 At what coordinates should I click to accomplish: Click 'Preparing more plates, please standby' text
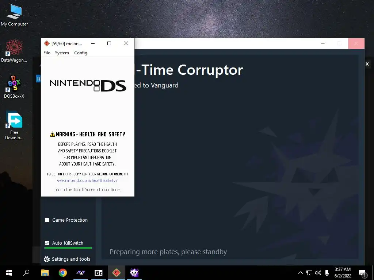(x=168, y=252)
